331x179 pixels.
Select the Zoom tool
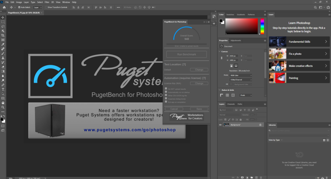3,107
